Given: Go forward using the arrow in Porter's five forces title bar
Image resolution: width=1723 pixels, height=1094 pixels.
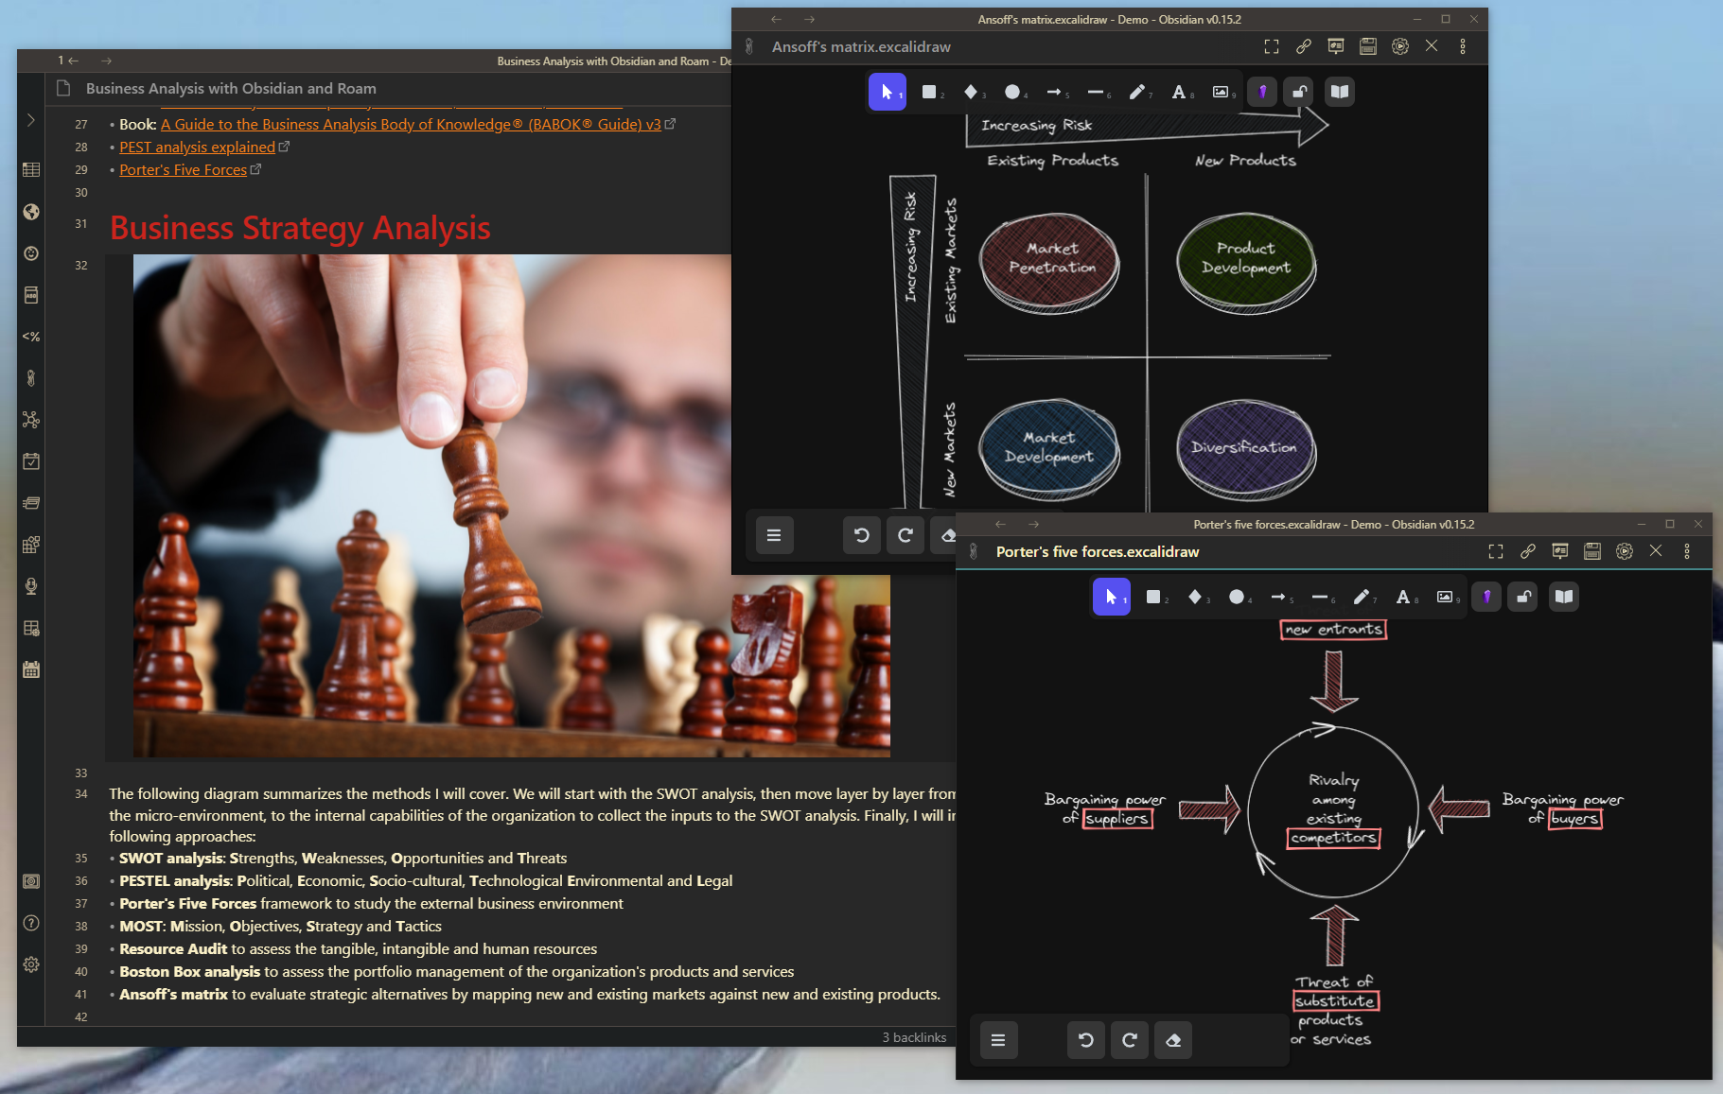Looking at the screenshot, I should pos(1033,524).
